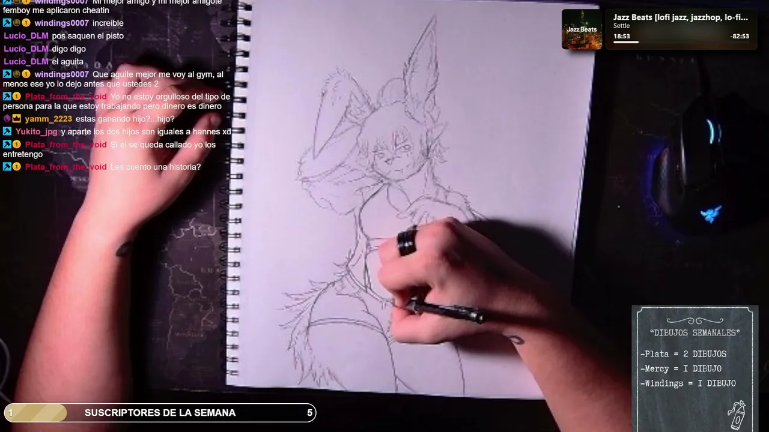This screenshot has width=769, height=432.
Task: Click the blue badge on the "Yo no estoy orgulloso" message
Action: pos(7,97)
